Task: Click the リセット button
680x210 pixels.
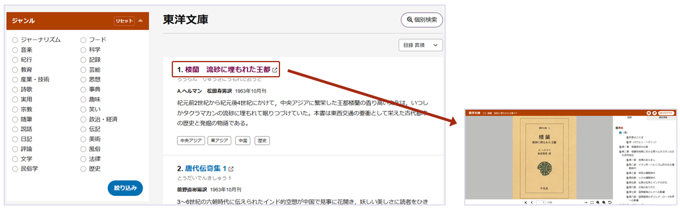Action: tap(124, 21)
